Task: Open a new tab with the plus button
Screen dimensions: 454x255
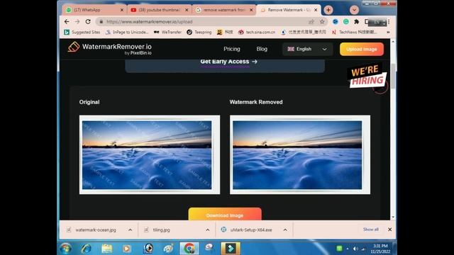Action: tap(328, 10)
